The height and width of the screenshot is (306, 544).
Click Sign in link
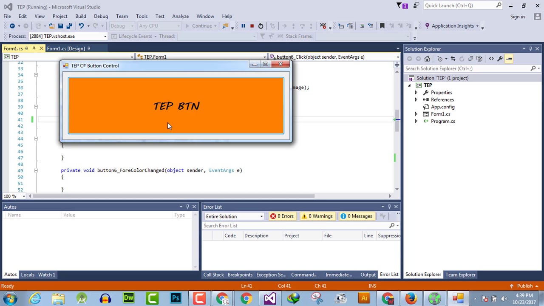(517, 17)
